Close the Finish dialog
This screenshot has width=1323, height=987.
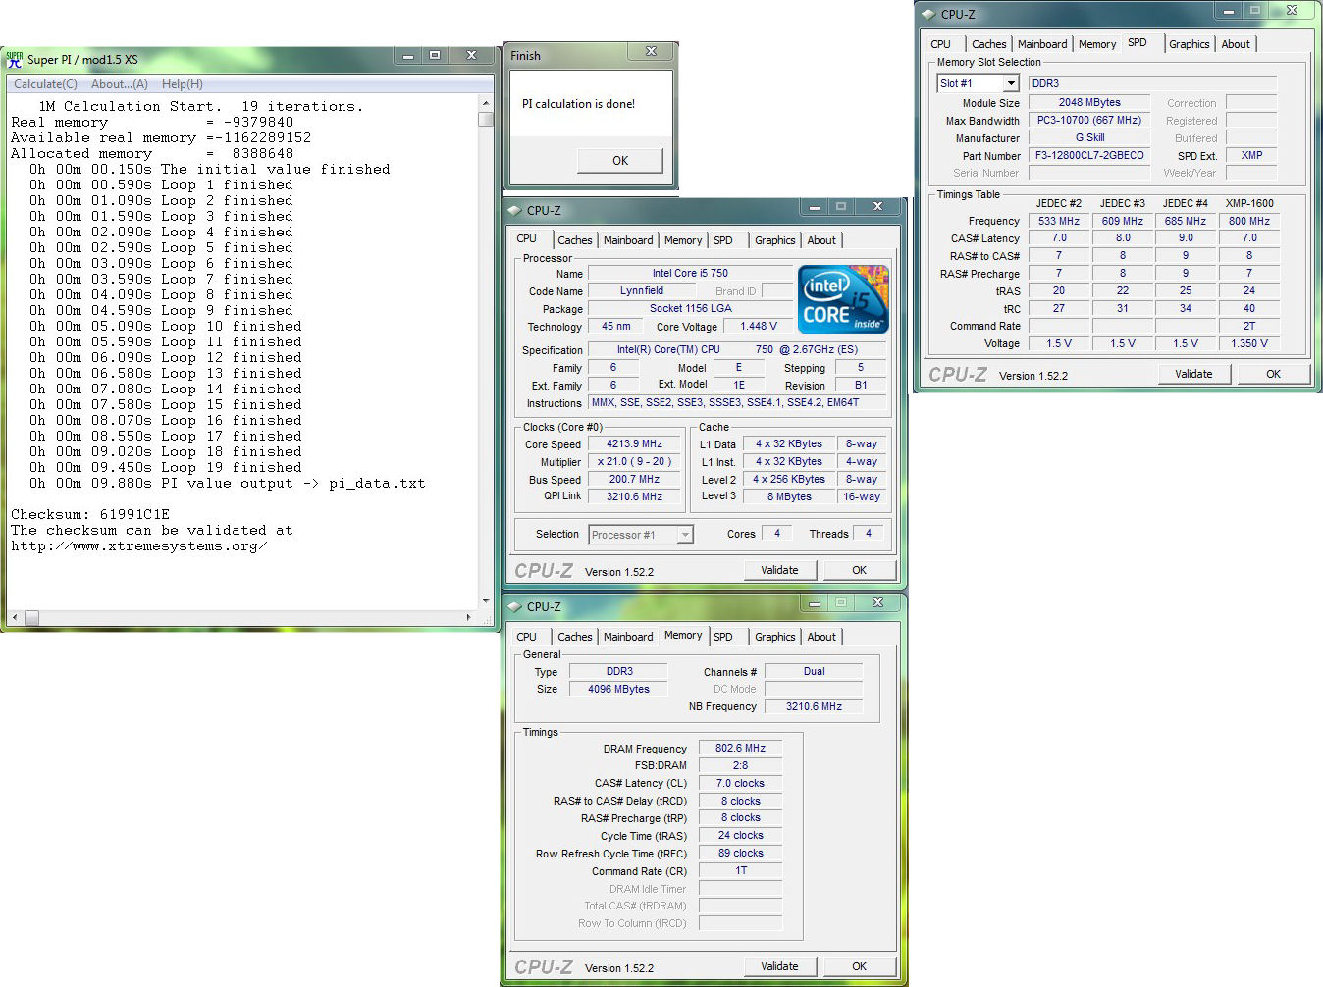(651, 52)
